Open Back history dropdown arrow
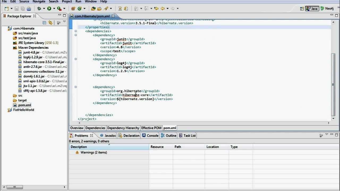 (167, 8)
